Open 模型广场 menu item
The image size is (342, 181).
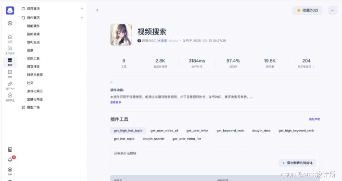[33, 108]
